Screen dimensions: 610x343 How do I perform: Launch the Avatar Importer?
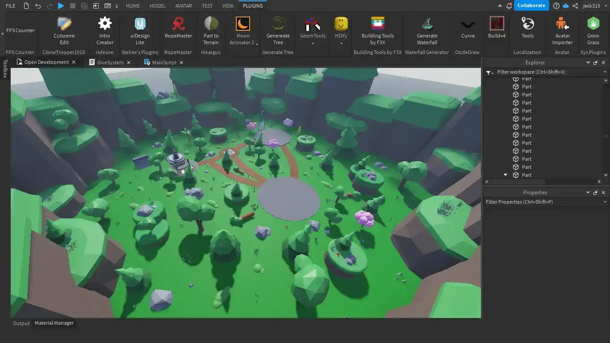562,31
